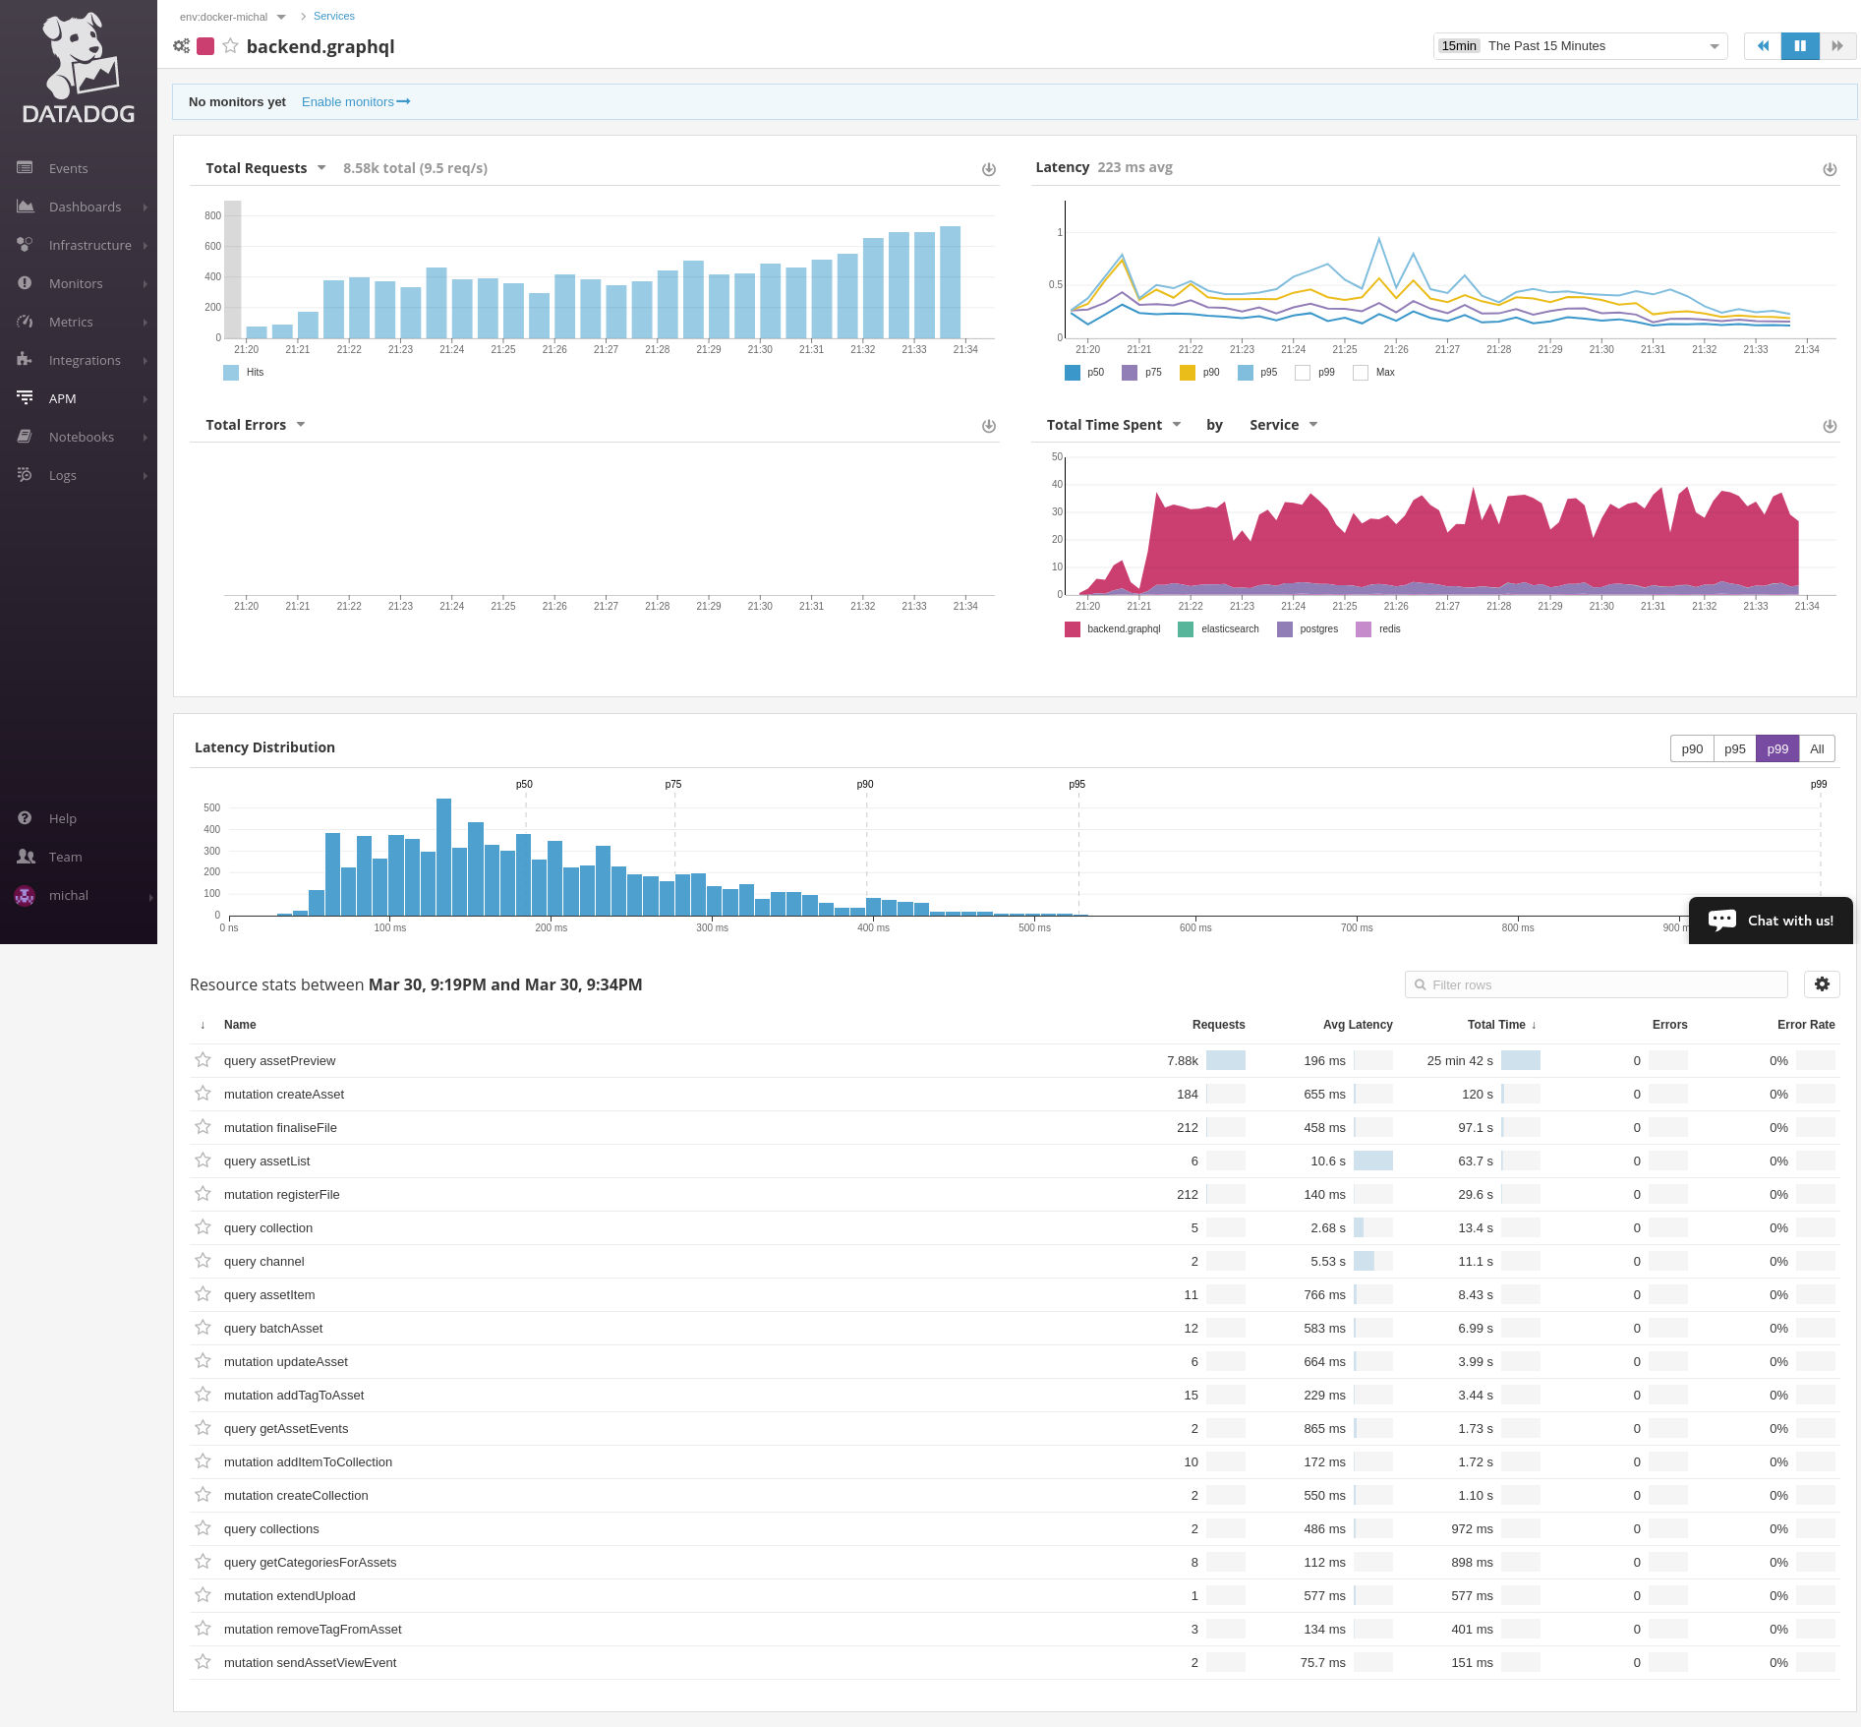Sort table by Requests column

point(1218,1025)
